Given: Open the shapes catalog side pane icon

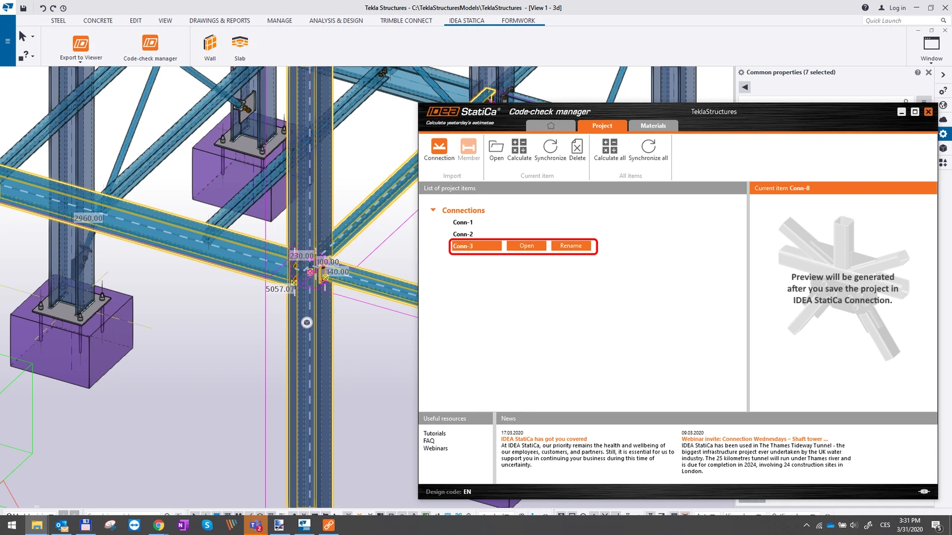Looking at the screenshot, I should (943, 162).
